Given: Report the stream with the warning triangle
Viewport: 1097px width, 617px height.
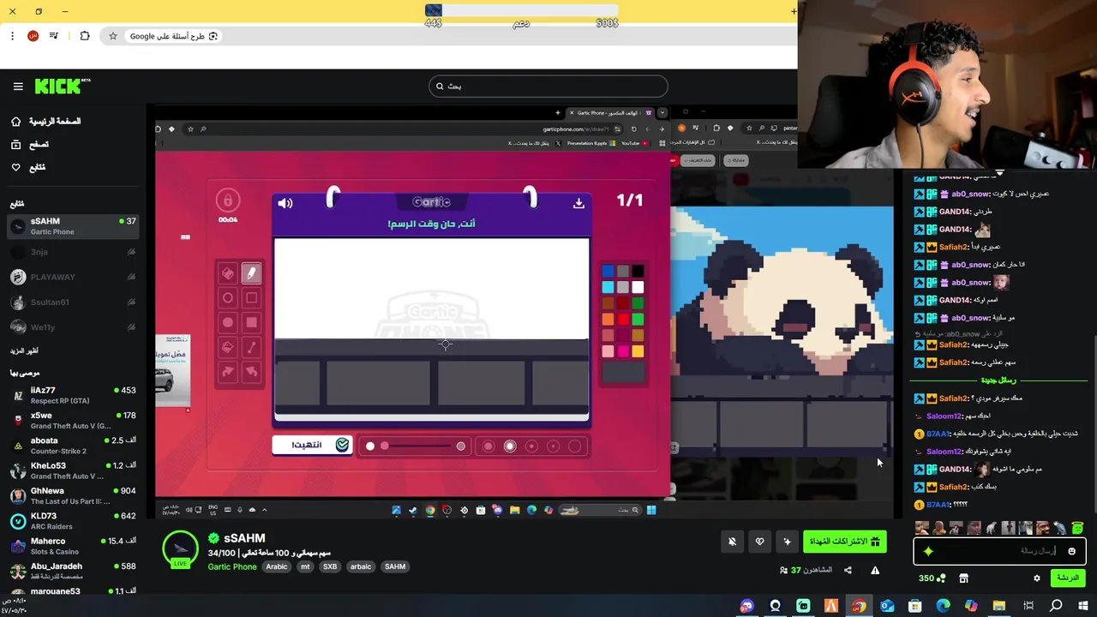Looking at the screenshot, I should [875, 570].
